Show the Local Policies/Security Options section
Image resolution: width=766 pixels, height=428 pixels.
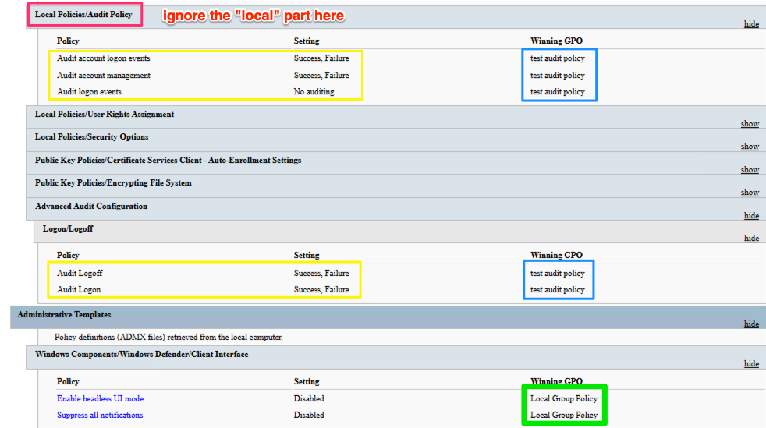click(750, 147)
